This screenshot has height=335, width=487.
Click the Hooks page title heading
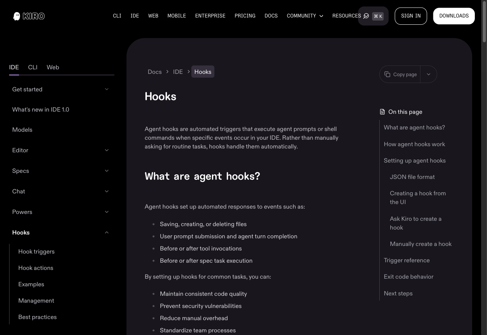point(161,96)
